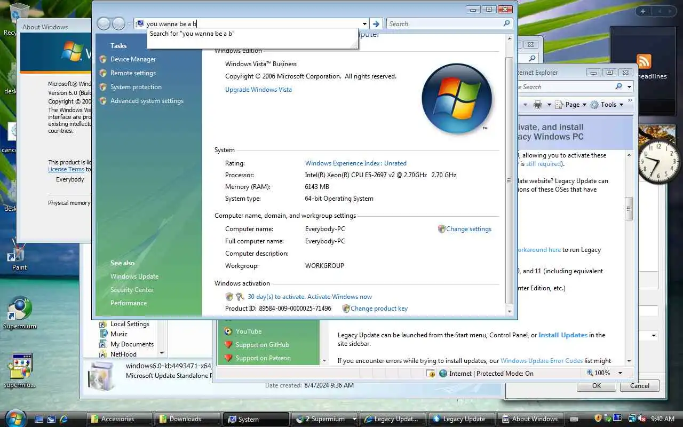Image resolution: width=683 pixels, height=427 pixels.
Task: Switch to the Downloads taskbar button
Action: point(187,419)
